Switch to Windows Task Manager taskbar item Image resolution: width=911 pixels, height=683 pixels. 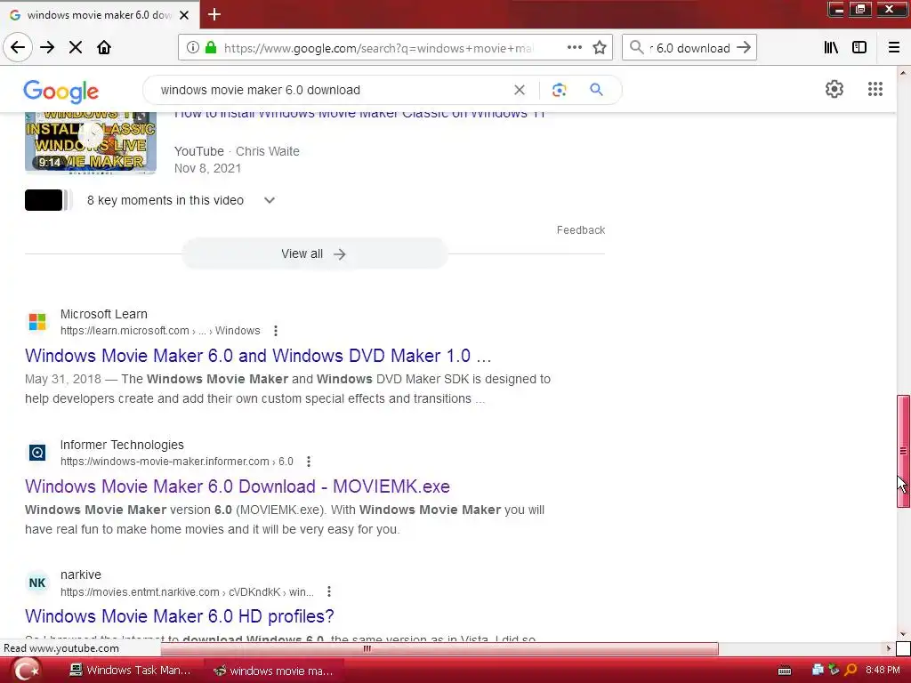coord(132,671)
